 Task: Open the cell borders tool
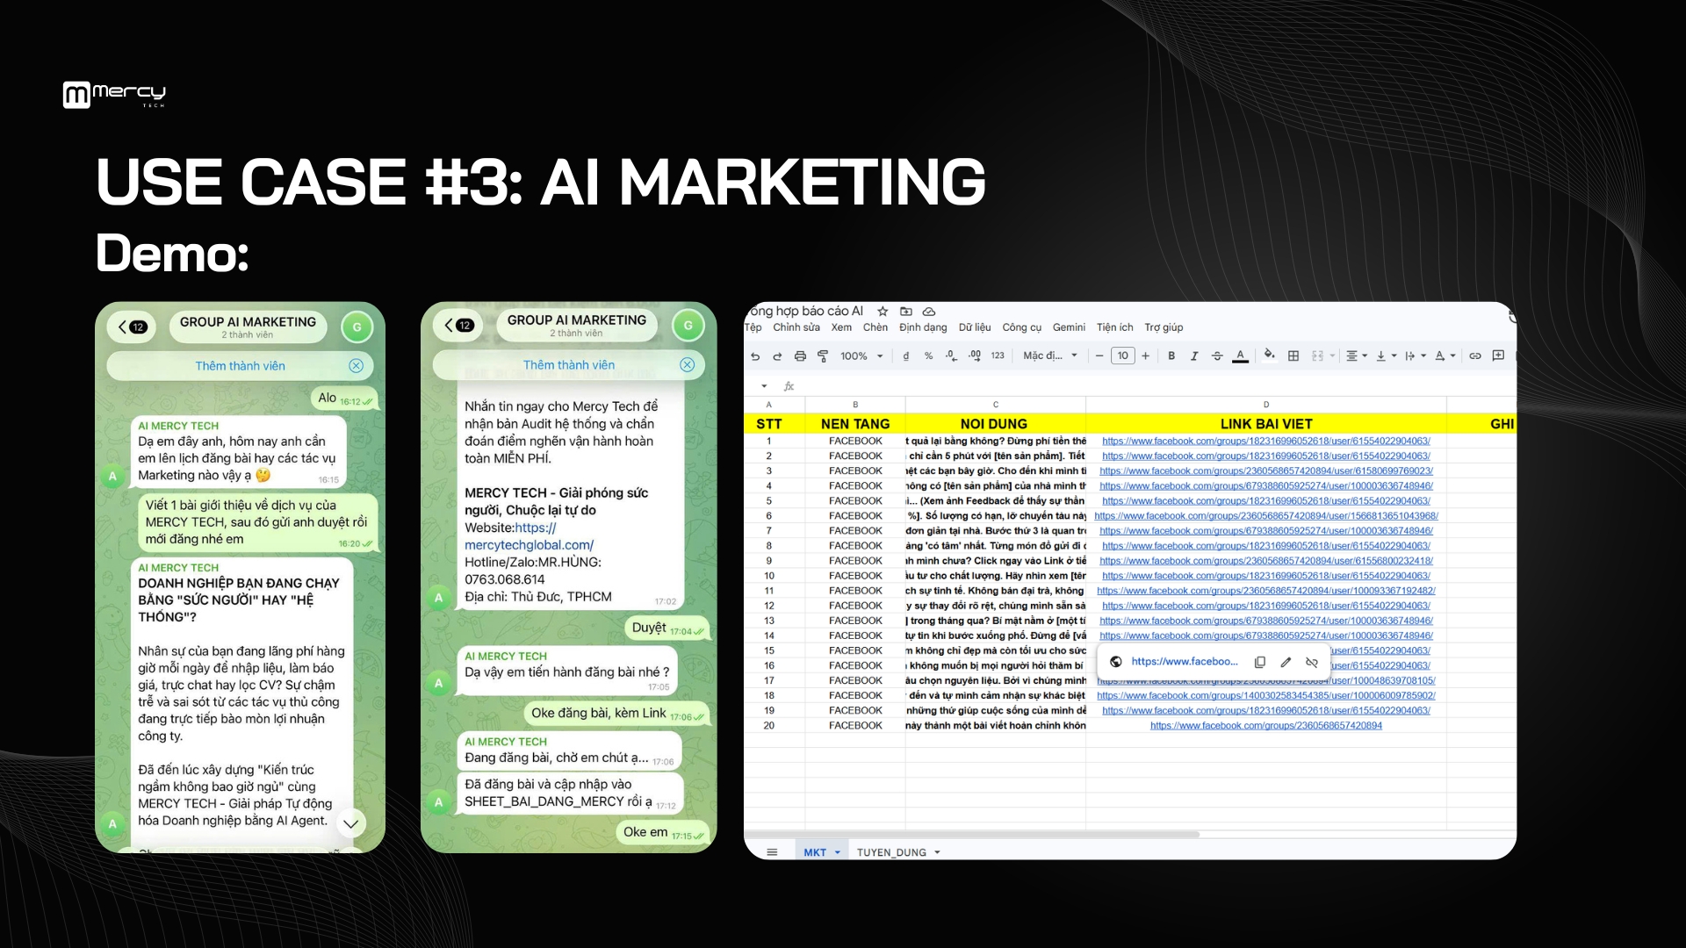point(1293,356)
